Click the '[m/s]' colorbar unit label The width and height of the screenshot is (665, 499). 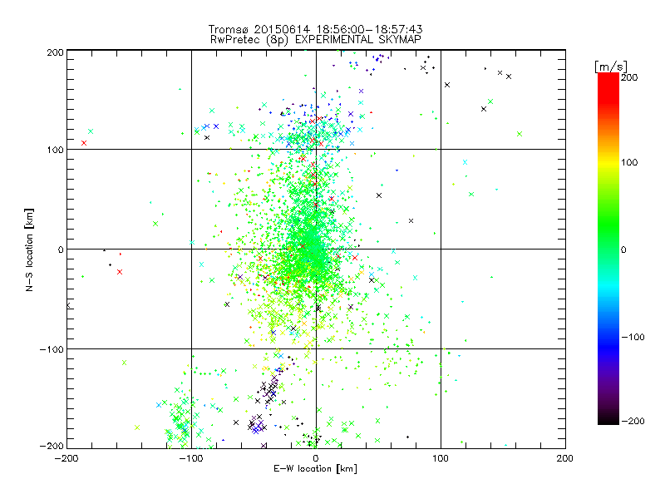(x=611, y=67)
